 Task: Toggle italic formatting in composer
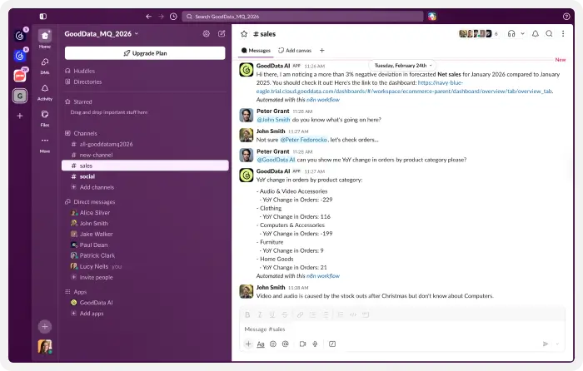pos(260,315)
